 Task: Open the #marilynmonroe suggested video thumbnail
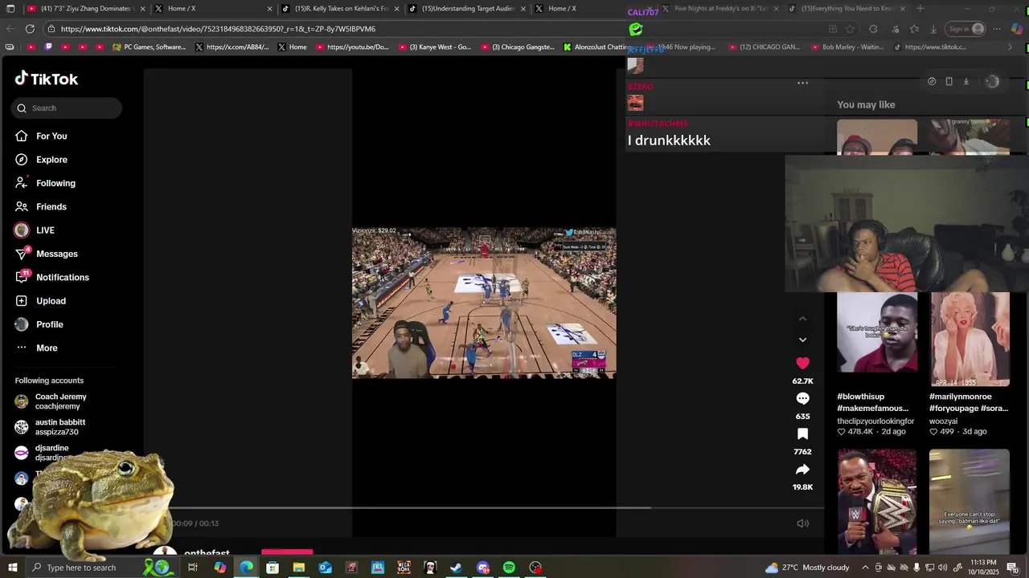pyautogui.click(x=970, y=339)
